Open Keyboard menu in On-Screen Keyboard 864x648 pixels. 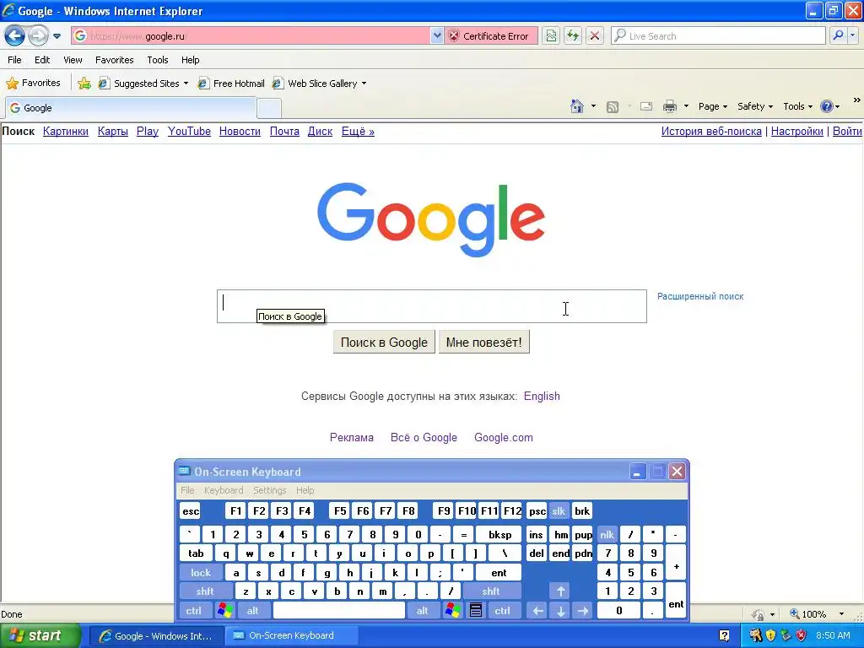pyautogui.click(x=223, y=490)
